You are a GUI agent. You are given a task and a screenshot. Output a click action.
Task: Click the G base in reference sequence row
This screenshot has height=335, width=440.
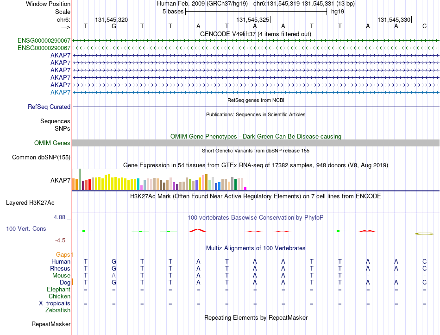[113, 26]
